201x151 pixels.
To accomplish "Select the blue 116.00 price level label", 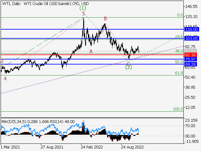I will (192, 29).
